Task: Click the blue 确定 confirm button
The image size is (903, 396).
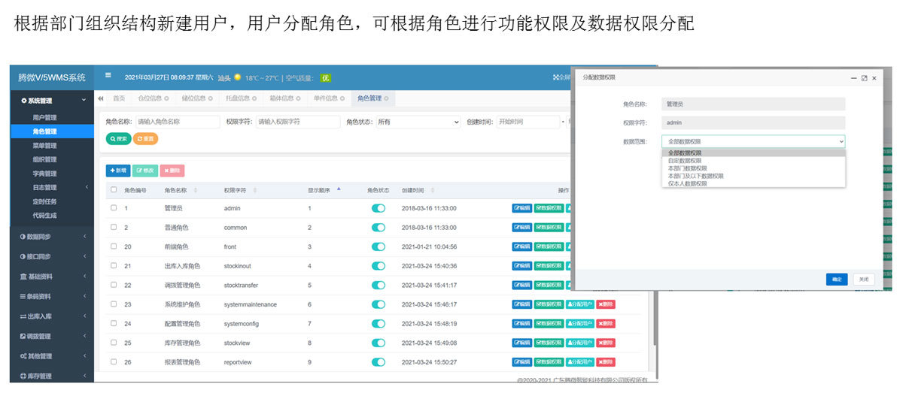Action: [x=836, y=280]
